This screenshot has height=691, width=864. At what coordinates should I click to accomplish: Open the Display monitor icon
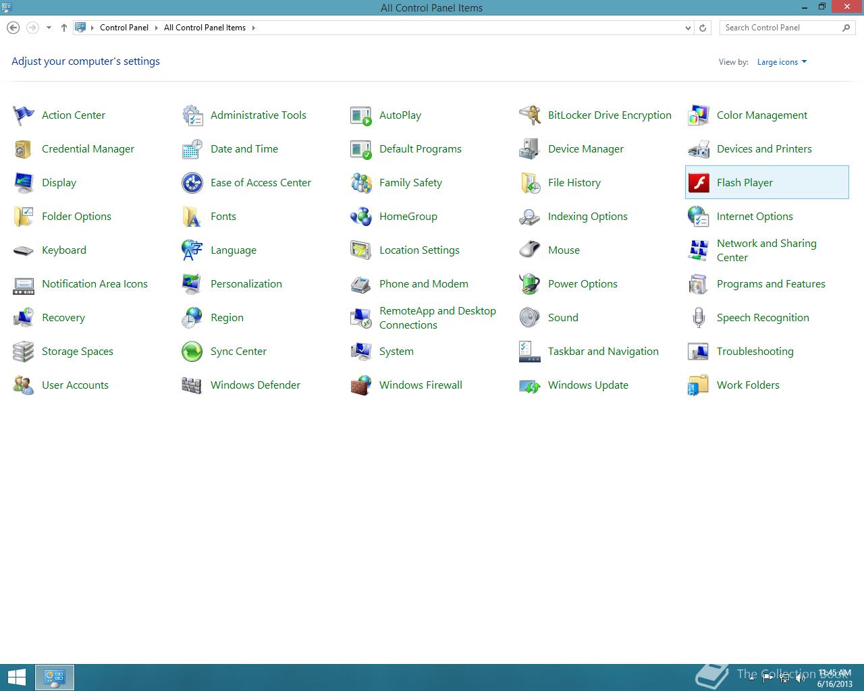point(24,183)
